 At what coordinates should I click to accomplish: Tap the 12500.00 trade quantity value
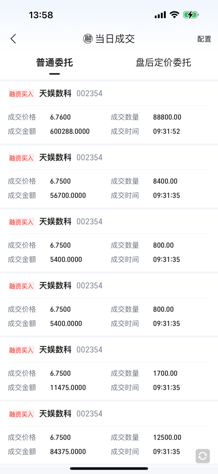pos(167,437)
